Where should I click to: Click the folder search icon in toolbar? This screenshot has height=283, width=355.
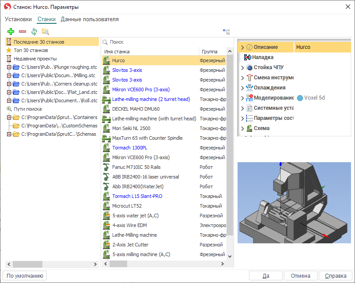(45, 32)
